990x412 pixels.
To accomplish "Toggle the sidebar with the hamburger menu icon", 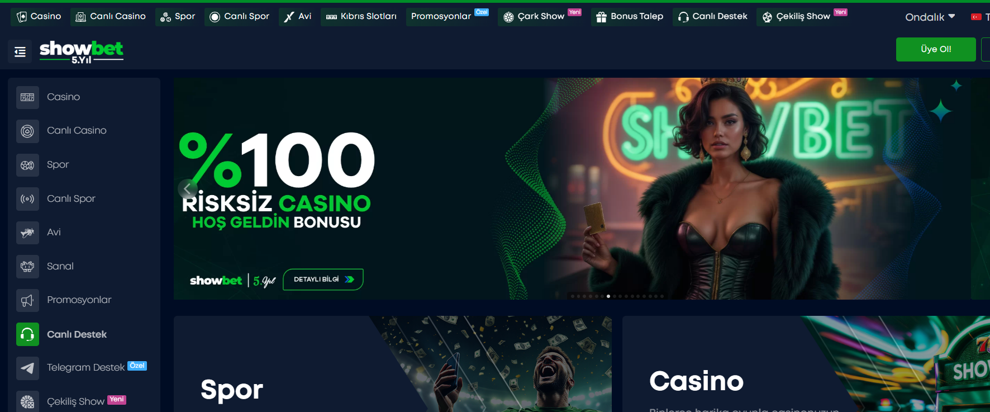I will (20, 52).
